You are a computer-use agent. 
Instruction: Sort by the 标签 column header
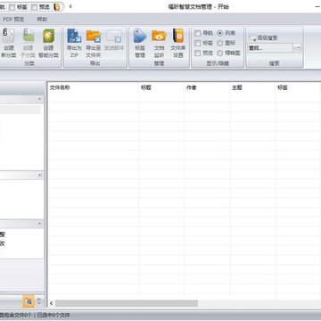click(299, 87)
